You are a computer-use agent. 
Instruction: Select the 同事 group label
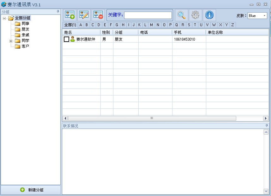[25, 24]
